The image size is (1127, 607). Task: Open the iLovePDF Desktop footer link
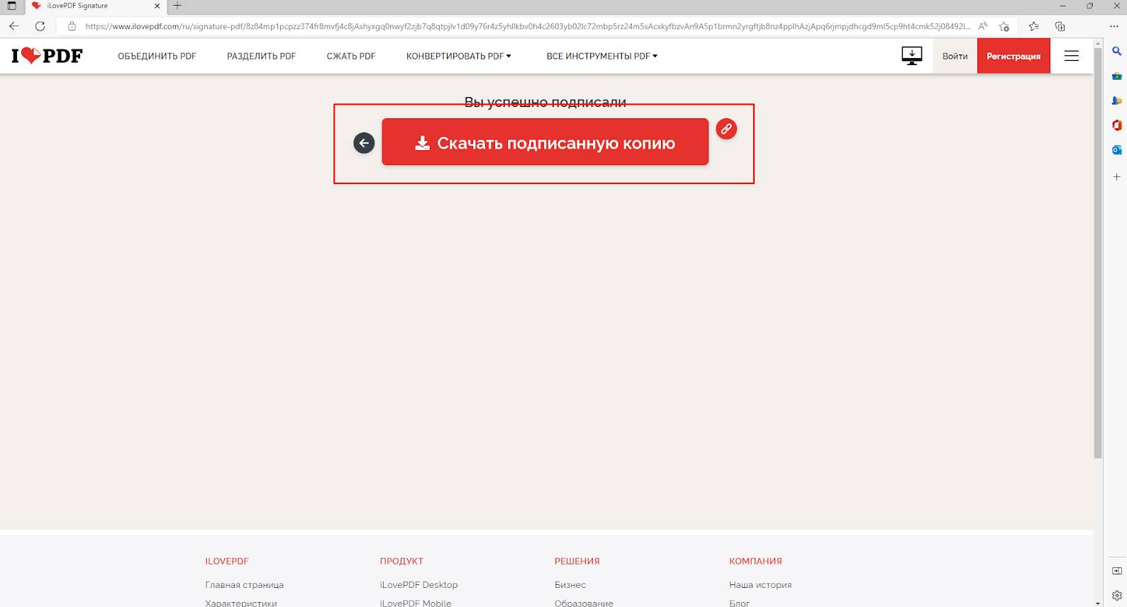click(418, 585)
